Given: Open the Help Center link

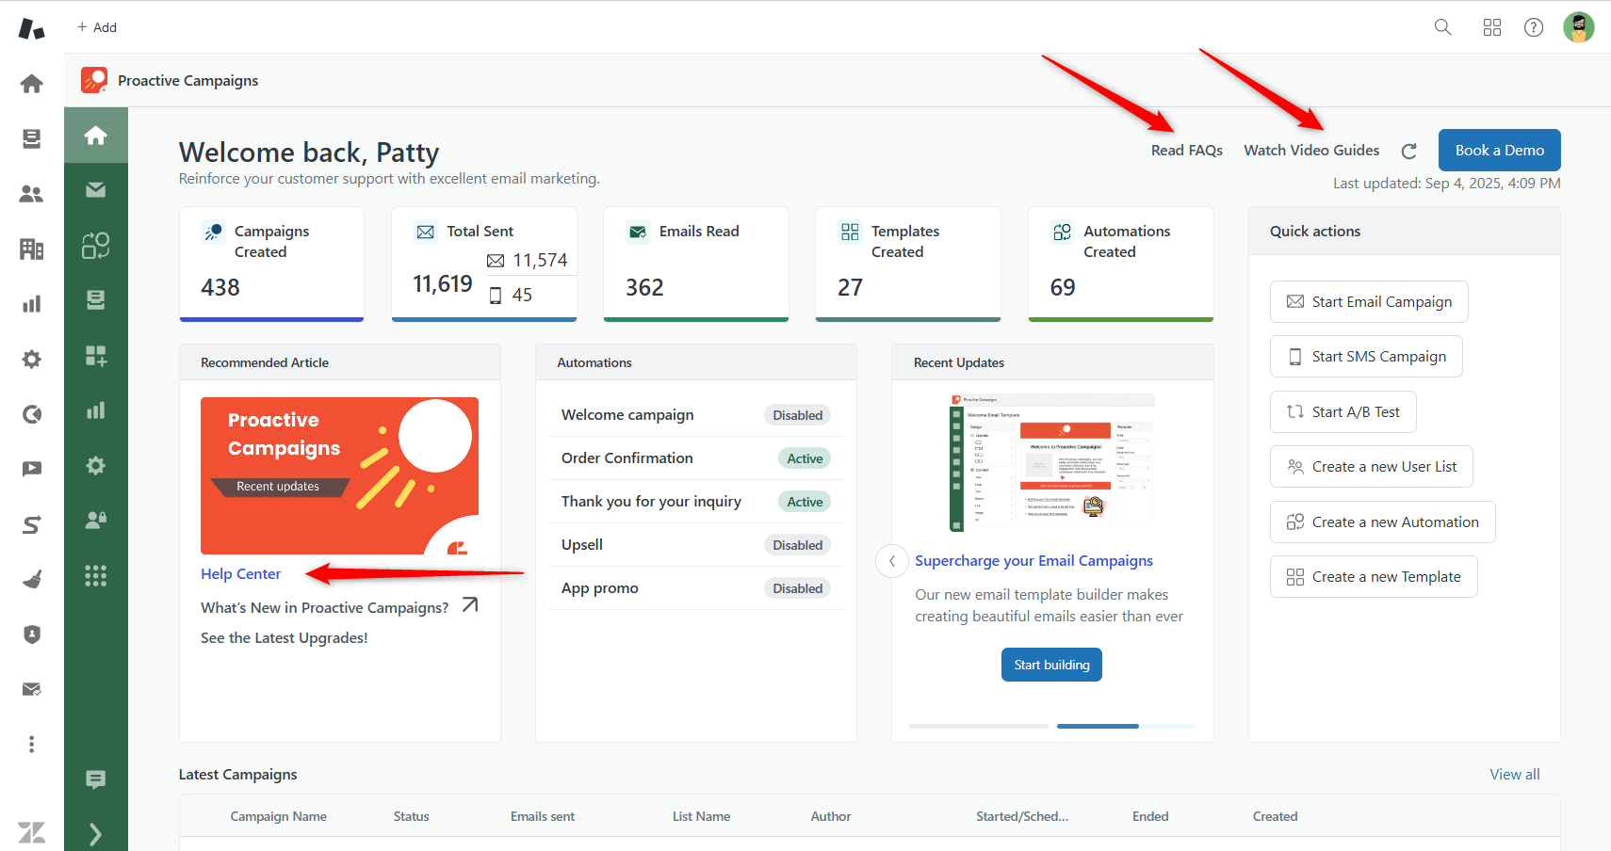Looking at the screenshot, I should tap(240, 574).
